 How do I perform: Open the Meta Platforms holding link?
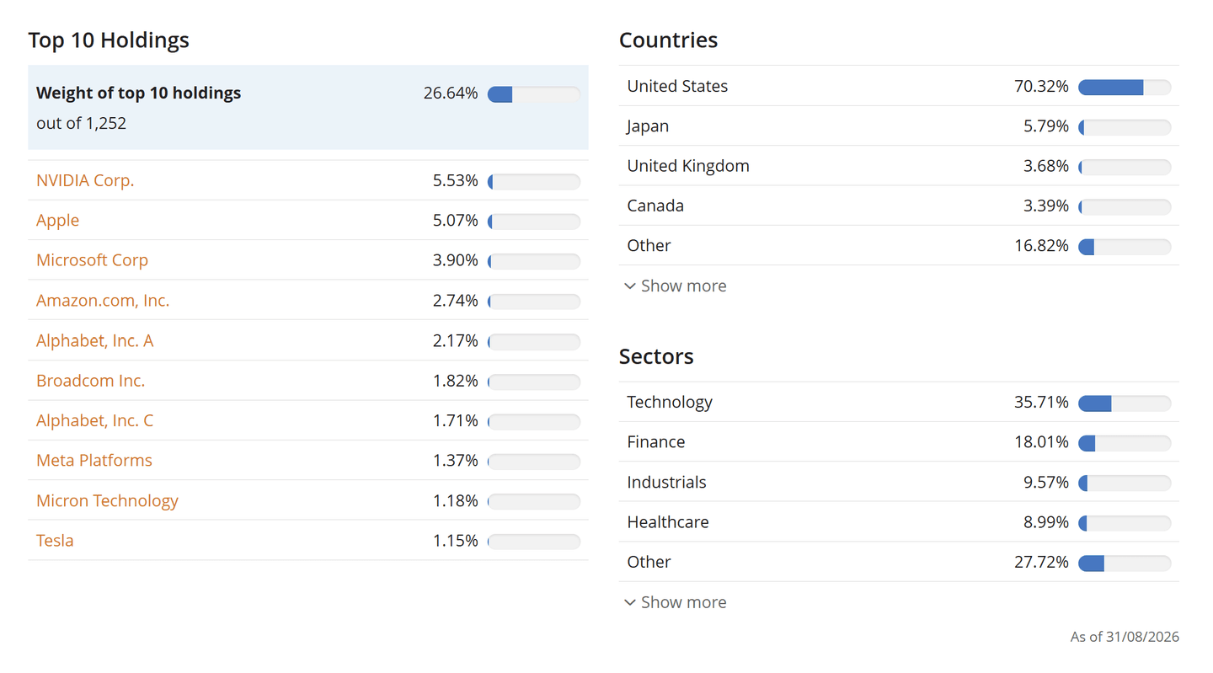[x=94, y=460]
